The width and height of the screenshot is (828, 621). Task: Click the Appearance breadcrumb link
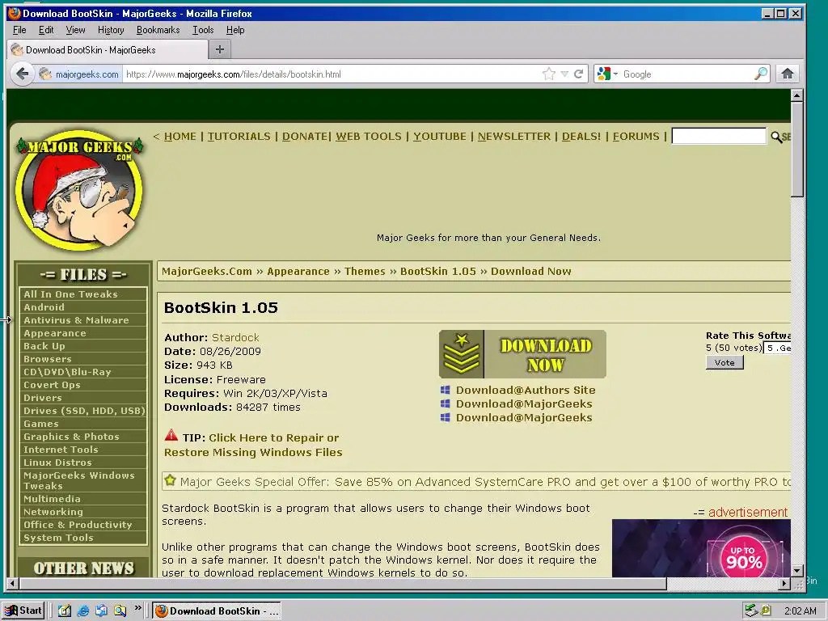(298, 272)
